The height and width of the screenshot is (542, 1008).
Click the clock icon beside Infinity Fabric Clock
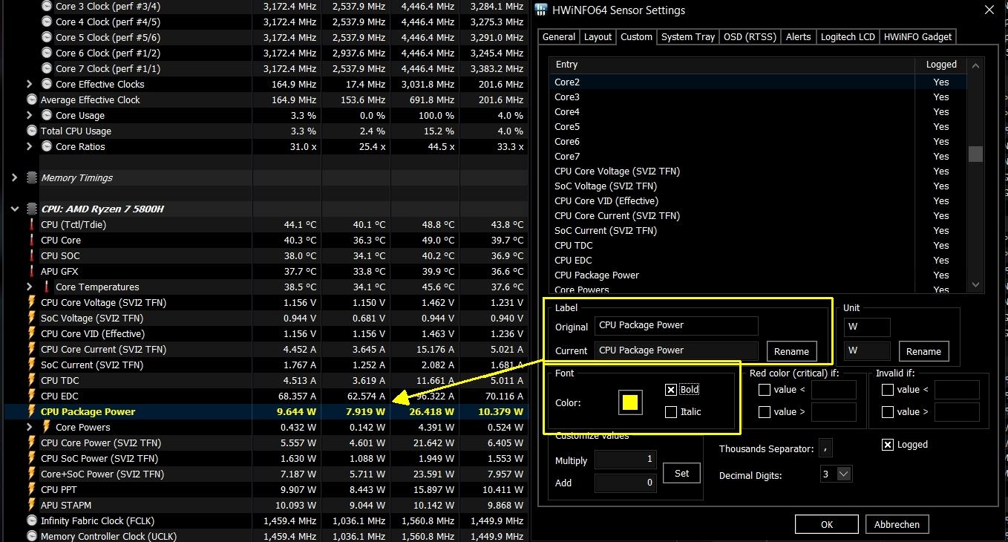(x=31, y=520)
